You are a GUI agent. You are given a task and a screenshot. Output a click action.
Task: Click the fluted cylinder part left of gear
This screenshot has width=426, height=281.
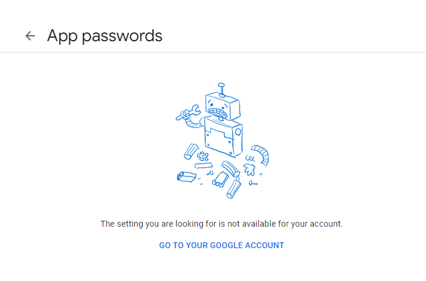(x=191, y=150)
